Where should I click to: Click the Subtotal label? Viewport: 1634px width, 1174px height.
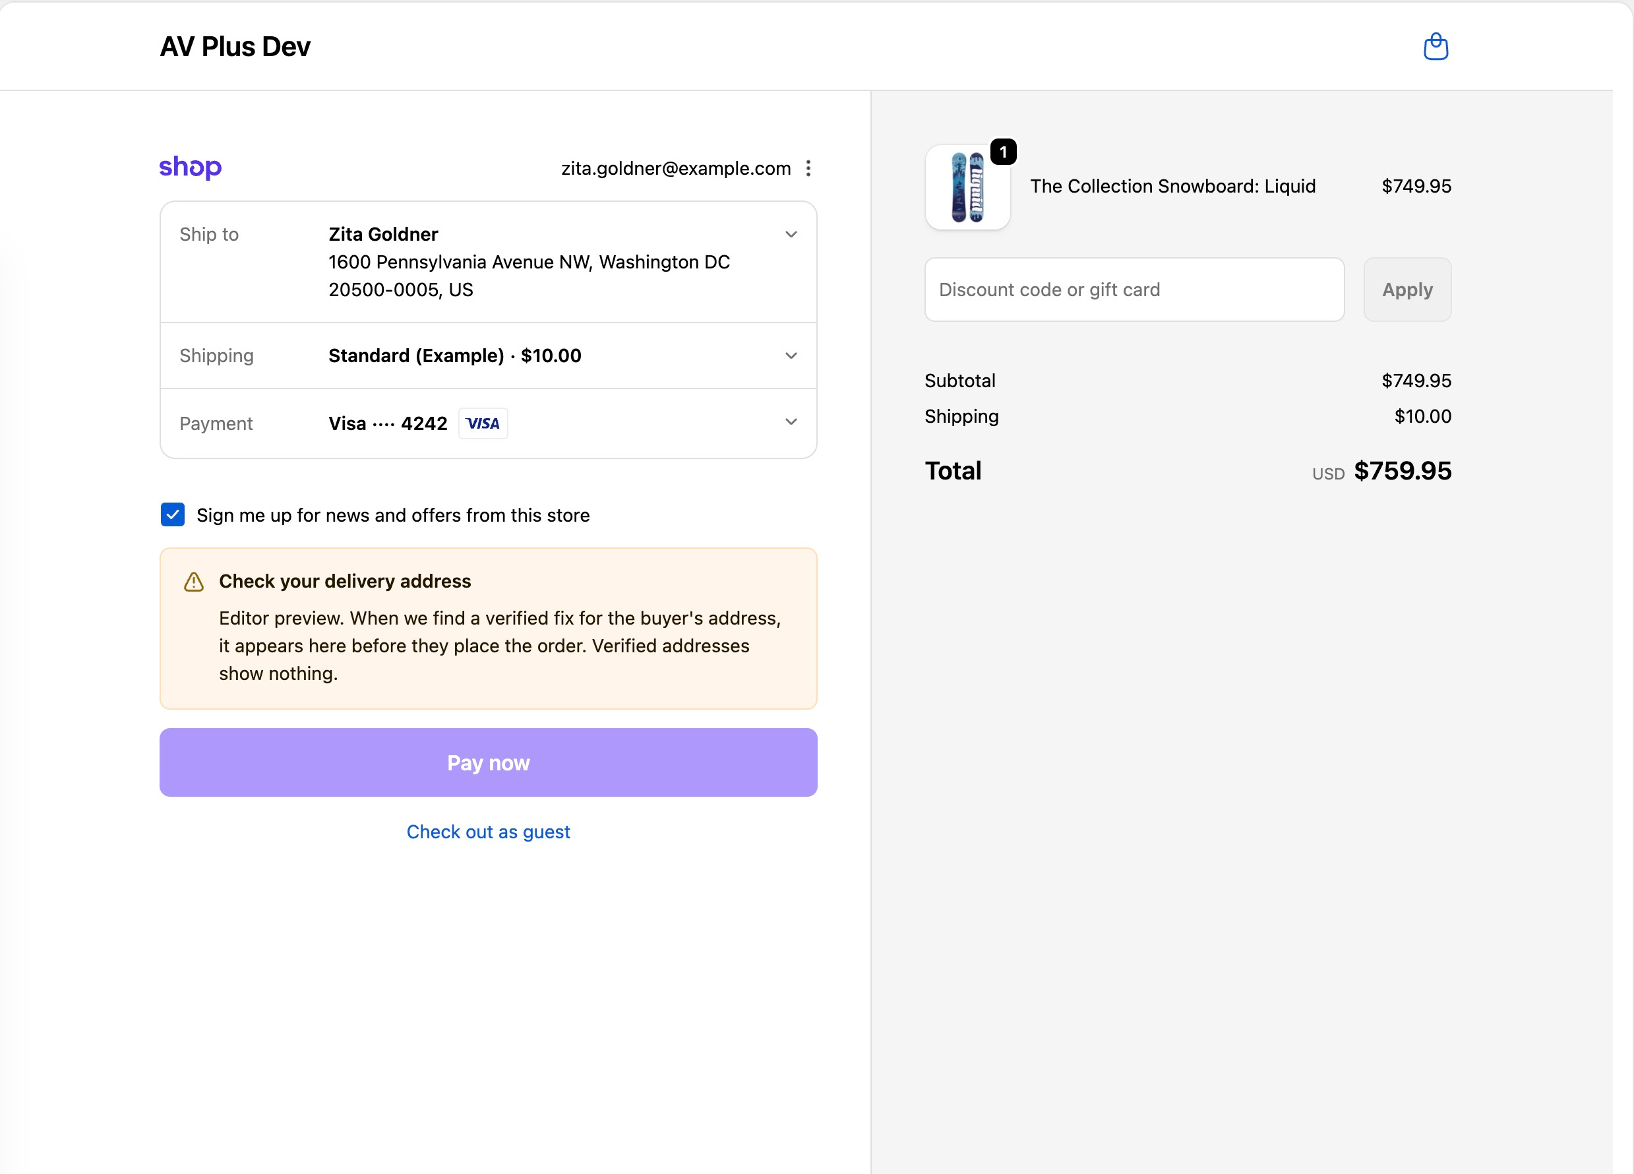pyautogui.click(x=959, y=381)
